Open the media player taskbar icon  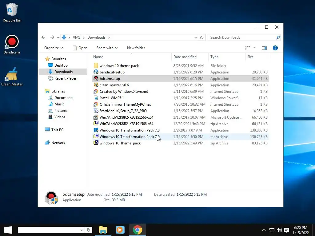[120, 230]
